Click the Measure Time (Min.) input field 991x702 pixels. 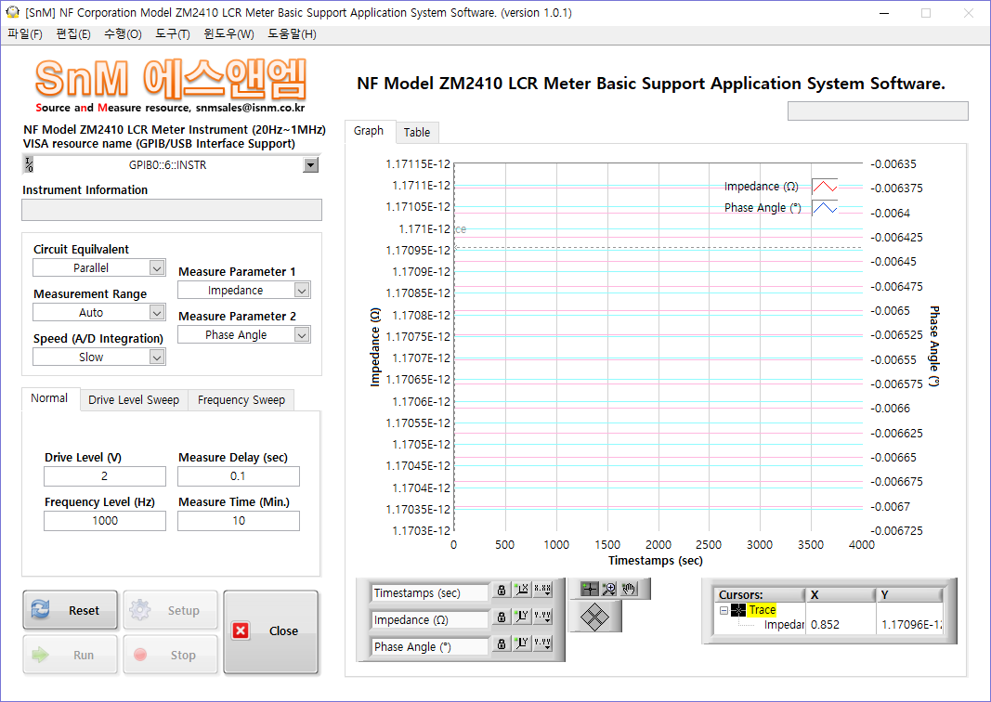click(x=239, y=521)
